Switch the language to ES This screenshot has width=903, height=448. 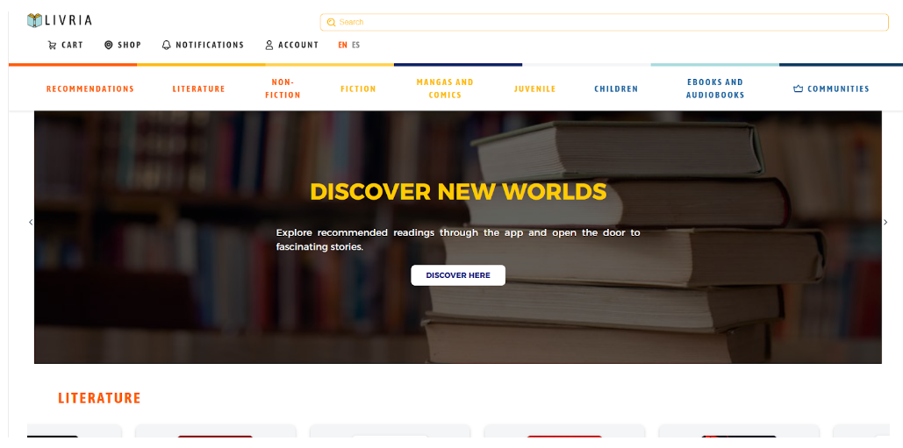pyautogui.click(x=356, y=45)
